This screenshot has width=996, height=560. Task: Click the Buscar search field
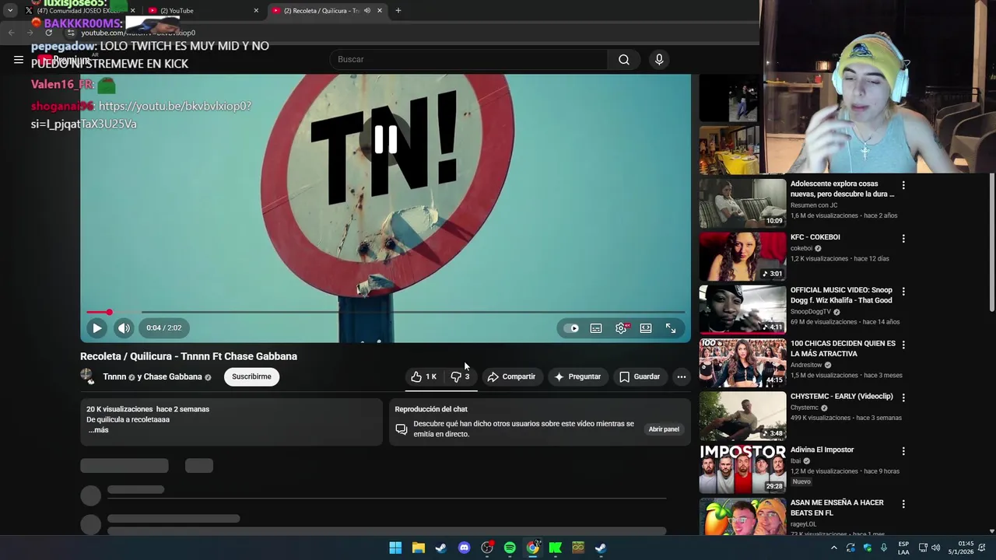click(x=469, y=59)
